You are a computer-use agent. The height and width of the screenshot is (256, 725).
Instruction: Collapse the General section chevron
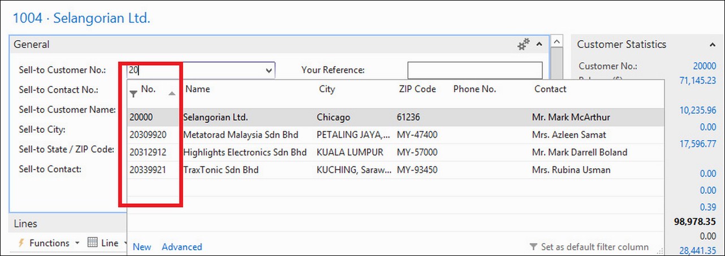click(540, 44)
